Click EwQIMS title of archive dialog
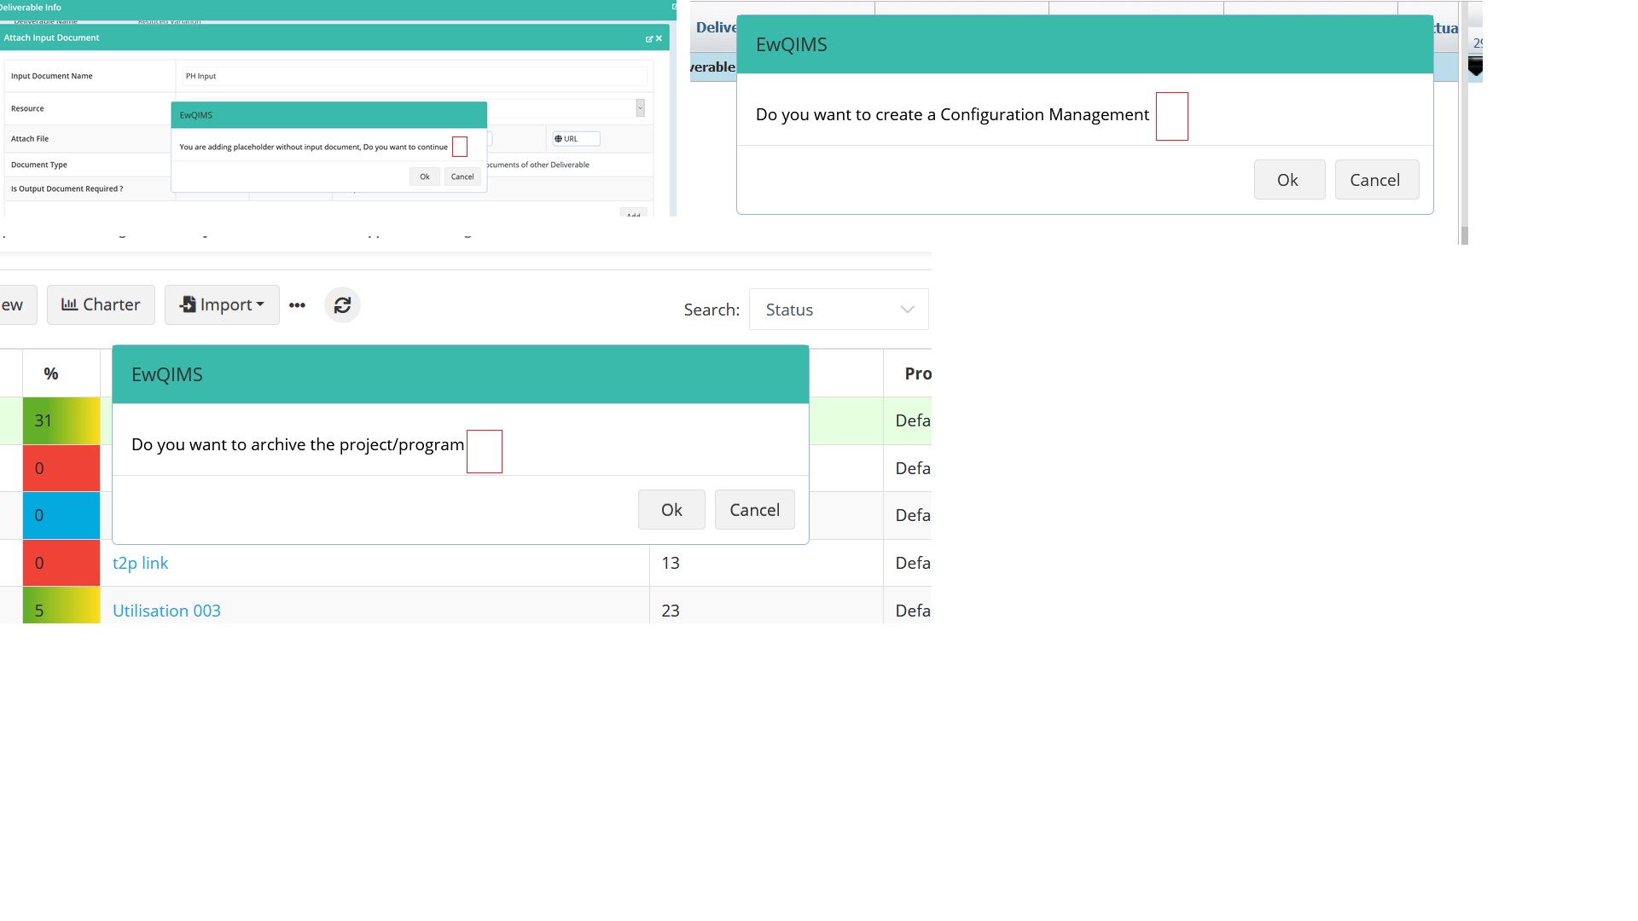The image size is (1638, 921). pos(167,374)
